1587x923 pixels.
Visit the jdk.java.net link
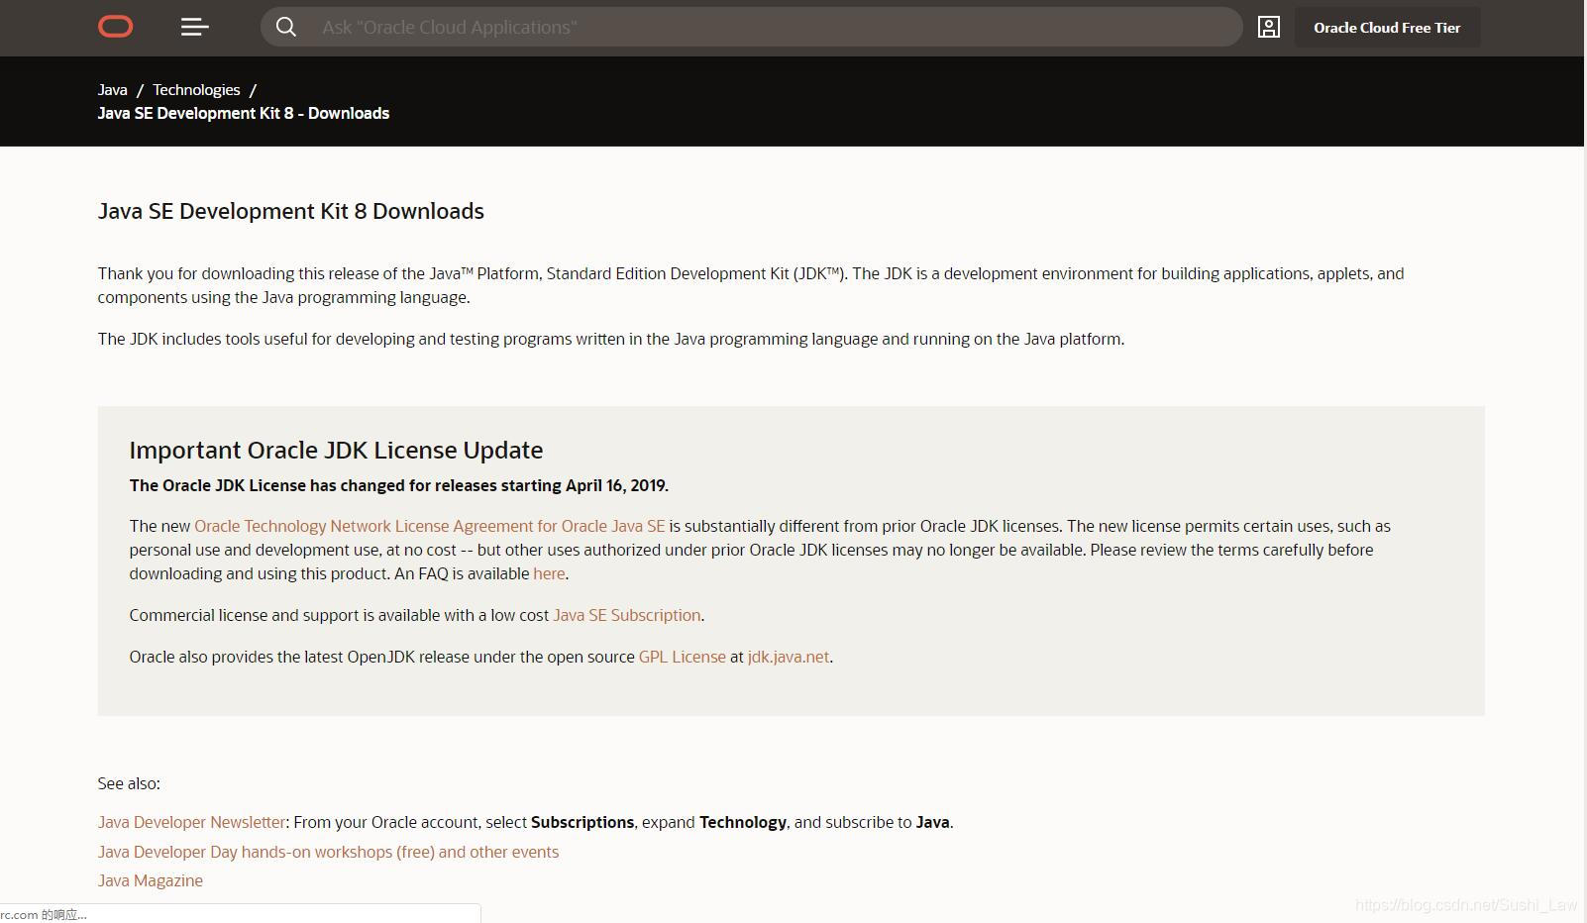(x=789, y=657)
